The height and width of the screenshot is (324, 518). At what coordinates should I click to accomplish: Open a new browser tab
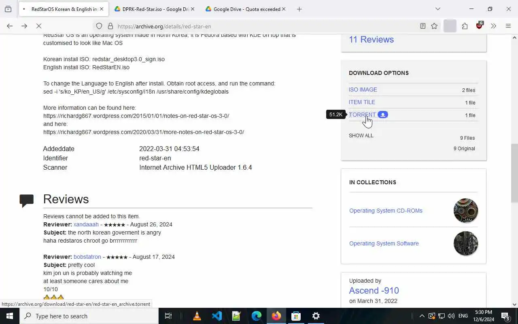point(299,9)
